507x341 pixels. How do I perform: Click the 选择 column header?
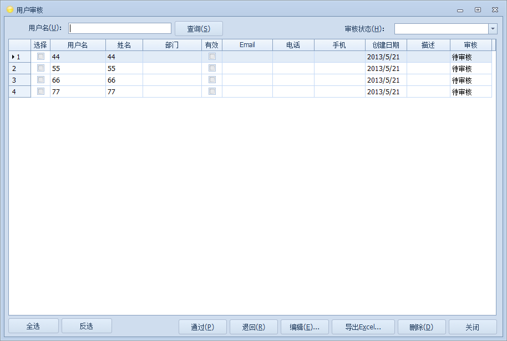tap(40, 45)
